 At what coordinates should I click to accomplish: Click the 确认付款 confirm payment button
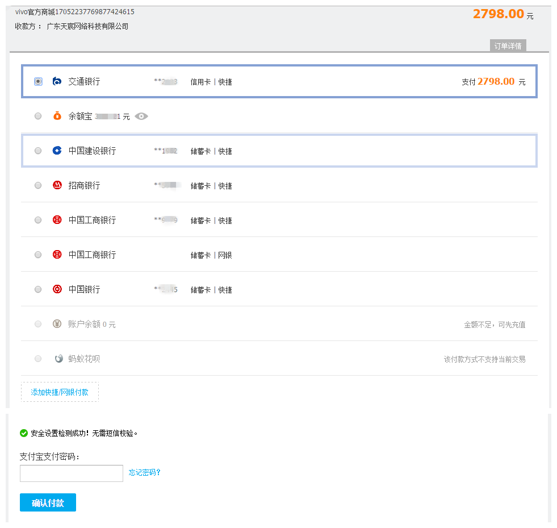tap(48, 502)
